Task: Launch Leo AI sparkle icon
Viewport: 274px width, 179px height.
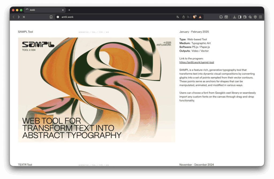Action: tap(250, 17)
